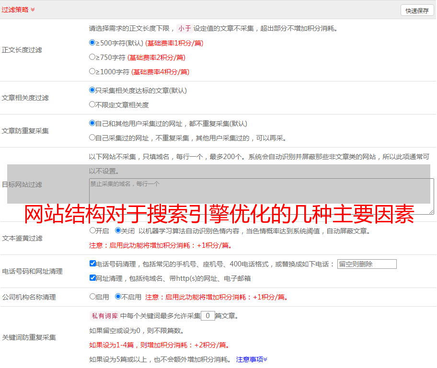Screen dimensions: 437x368
Task: Toggle the 网址清理 checkbox
Action: coord(93,278)
